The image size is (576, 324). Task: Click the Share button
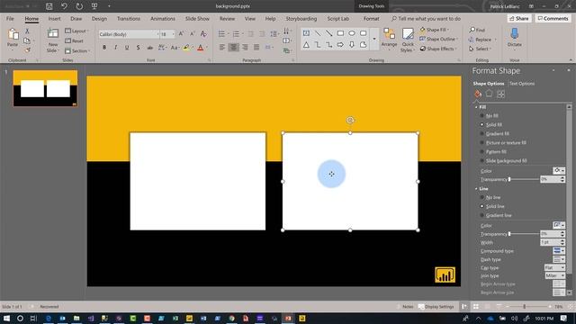[x=519, y=18]
